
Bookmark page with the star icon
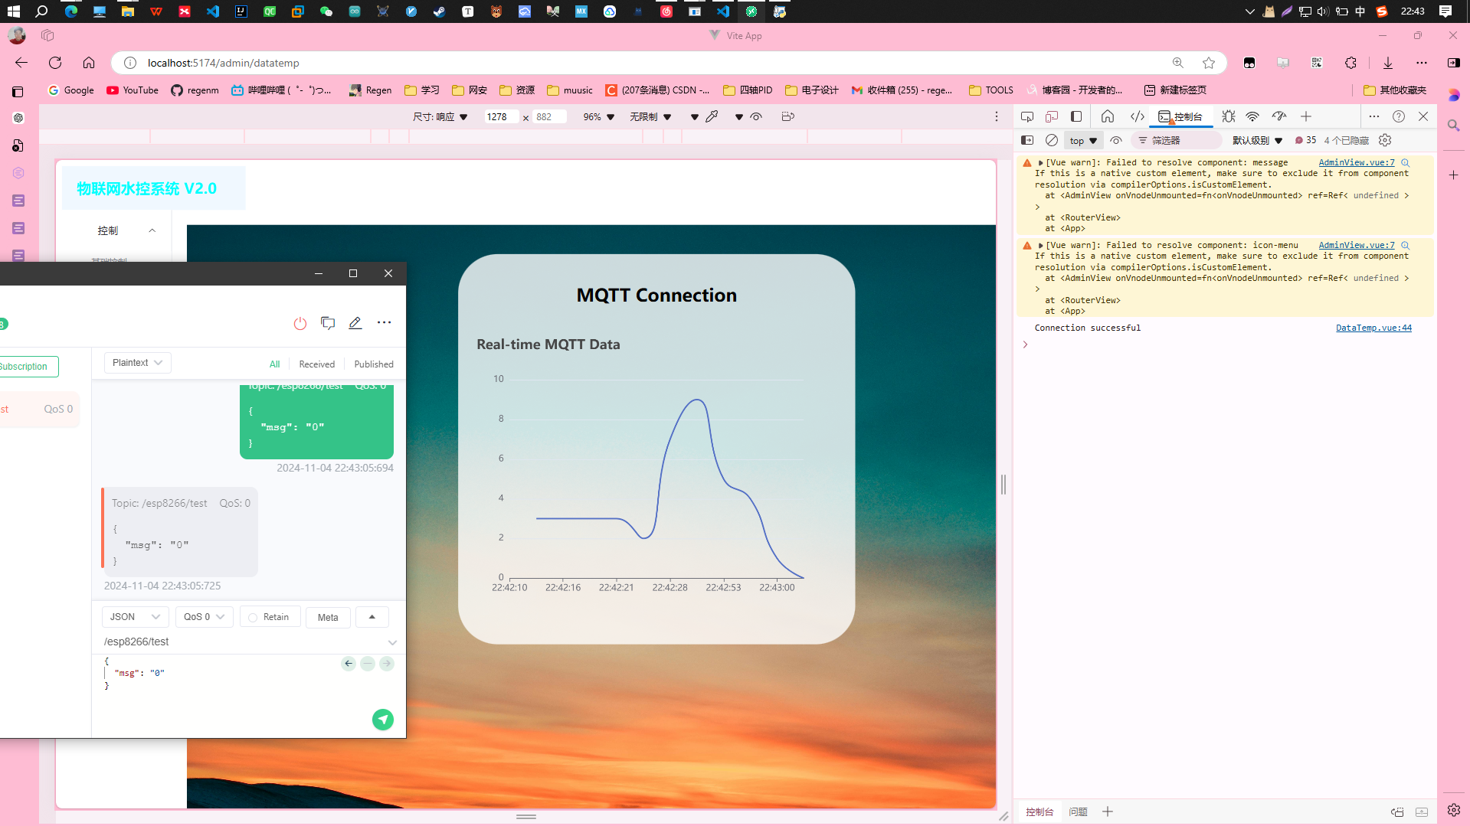pos(1209,63)
